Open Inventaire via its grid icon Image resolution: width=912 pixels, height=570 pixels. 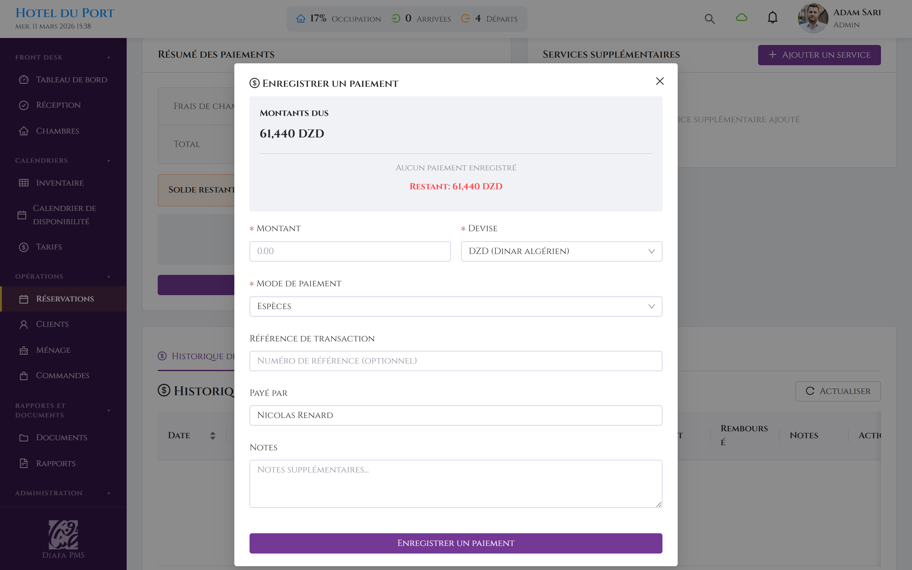24,182
